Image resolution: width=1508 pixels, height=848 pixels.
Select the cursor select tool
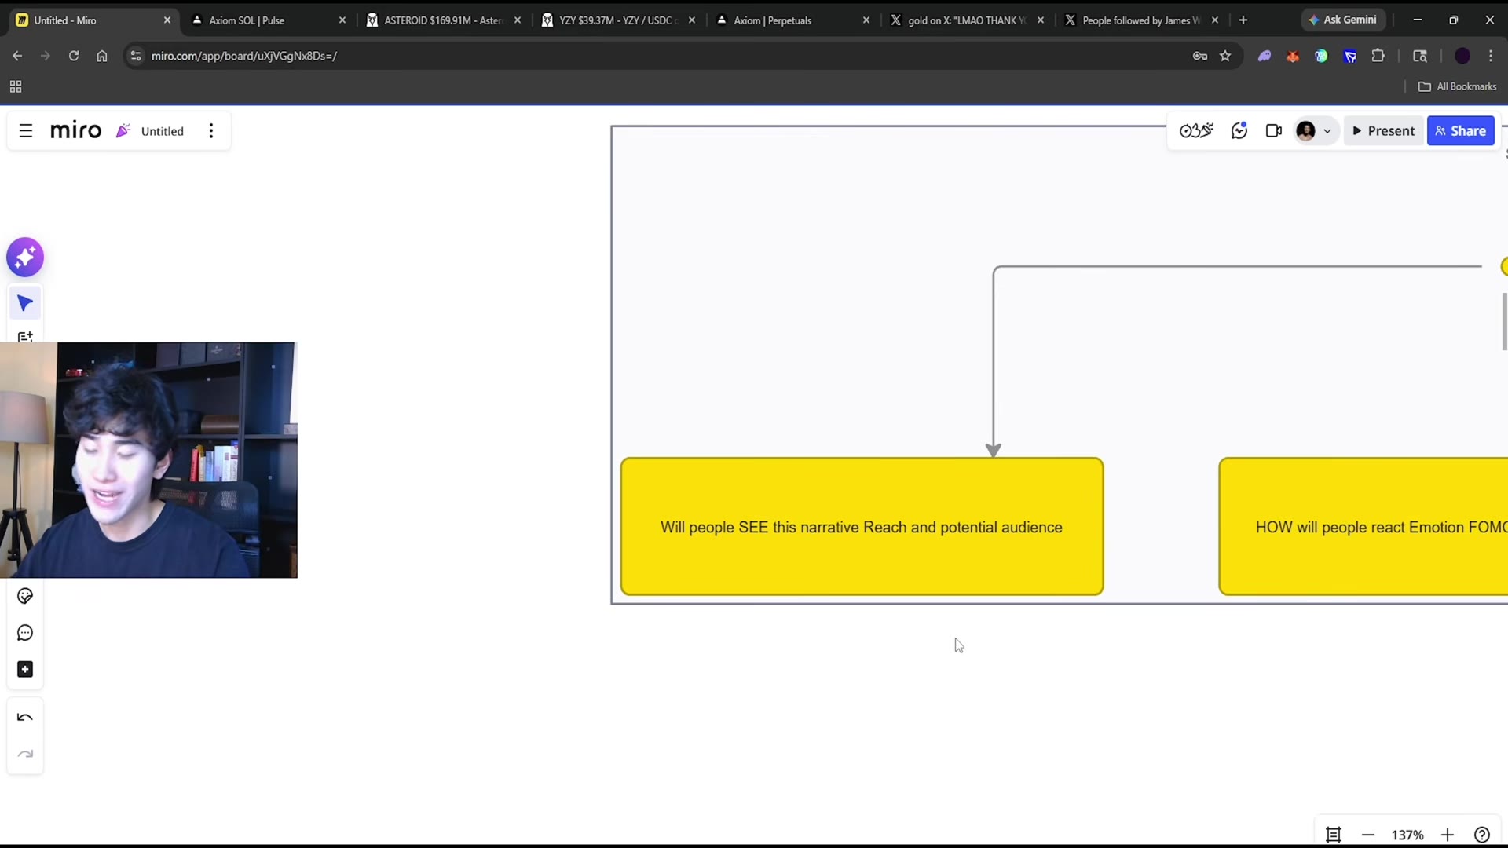(25, 303)
